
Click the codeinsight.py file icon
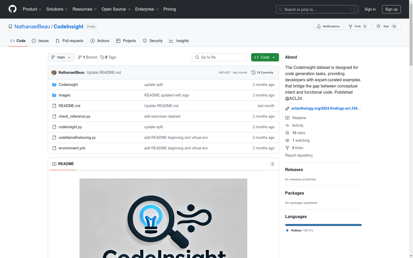tap(54, 127)
